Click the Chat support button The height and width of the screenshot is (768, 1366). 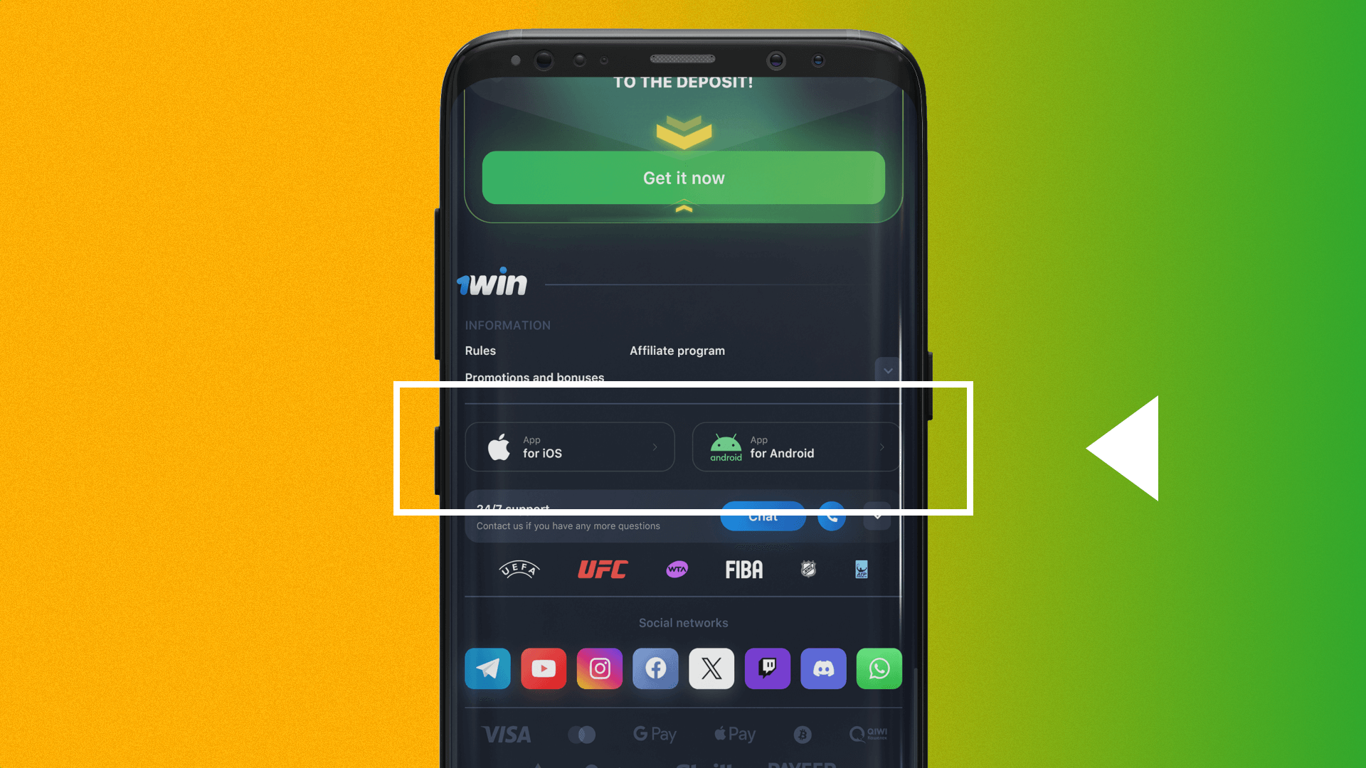763,516
